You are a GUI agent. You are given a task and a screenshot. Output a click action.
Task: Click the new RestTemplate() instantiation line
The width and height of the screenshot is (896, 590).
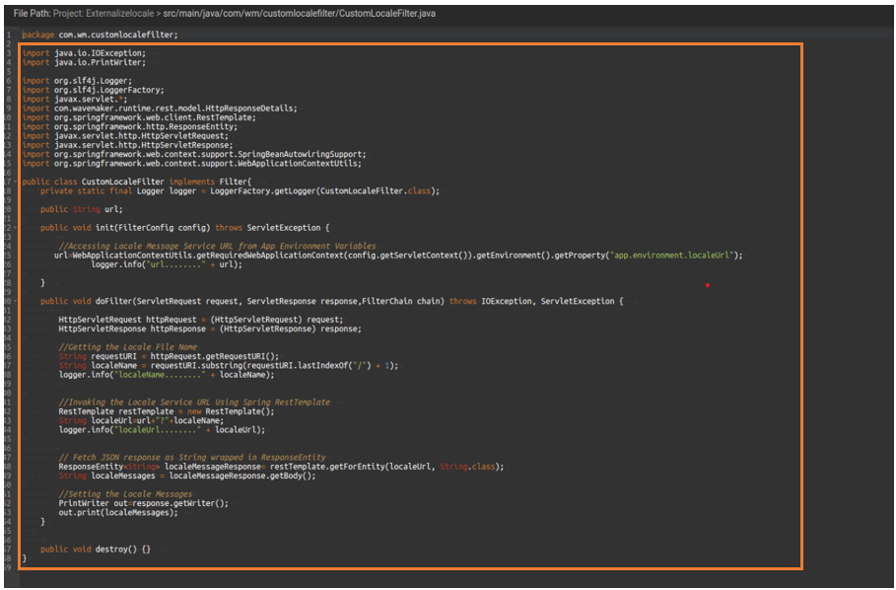(x=166, y=411)
